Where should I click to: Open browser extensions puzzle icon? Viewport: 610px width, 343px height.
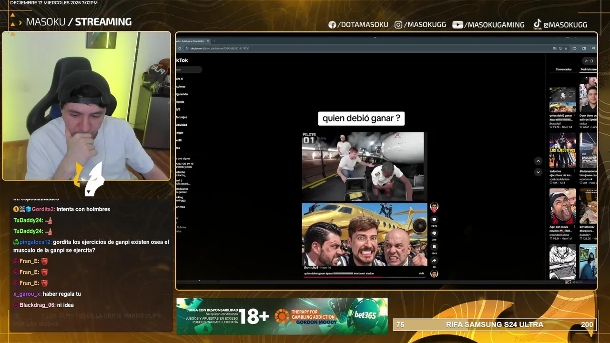click(575, 49)
